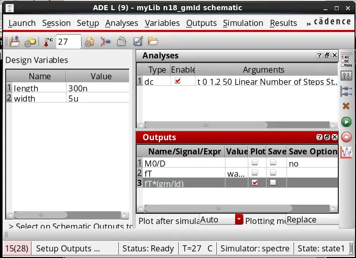Click the thermometer temperature icon in toolbar
The width and height of the screenshot is (356, 258).
coord(48,42)
